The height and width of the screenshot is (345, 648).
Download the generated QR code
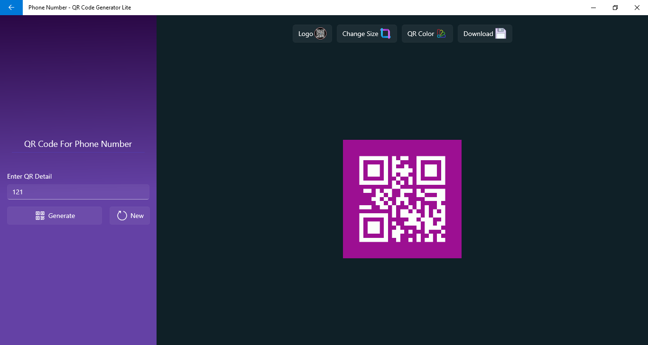coord(485,34)
